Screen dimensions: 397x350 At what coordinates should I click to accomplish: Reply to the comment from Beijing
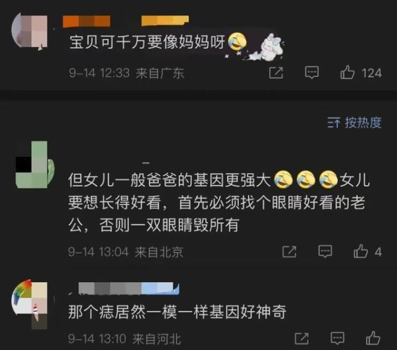coord(325,252)
